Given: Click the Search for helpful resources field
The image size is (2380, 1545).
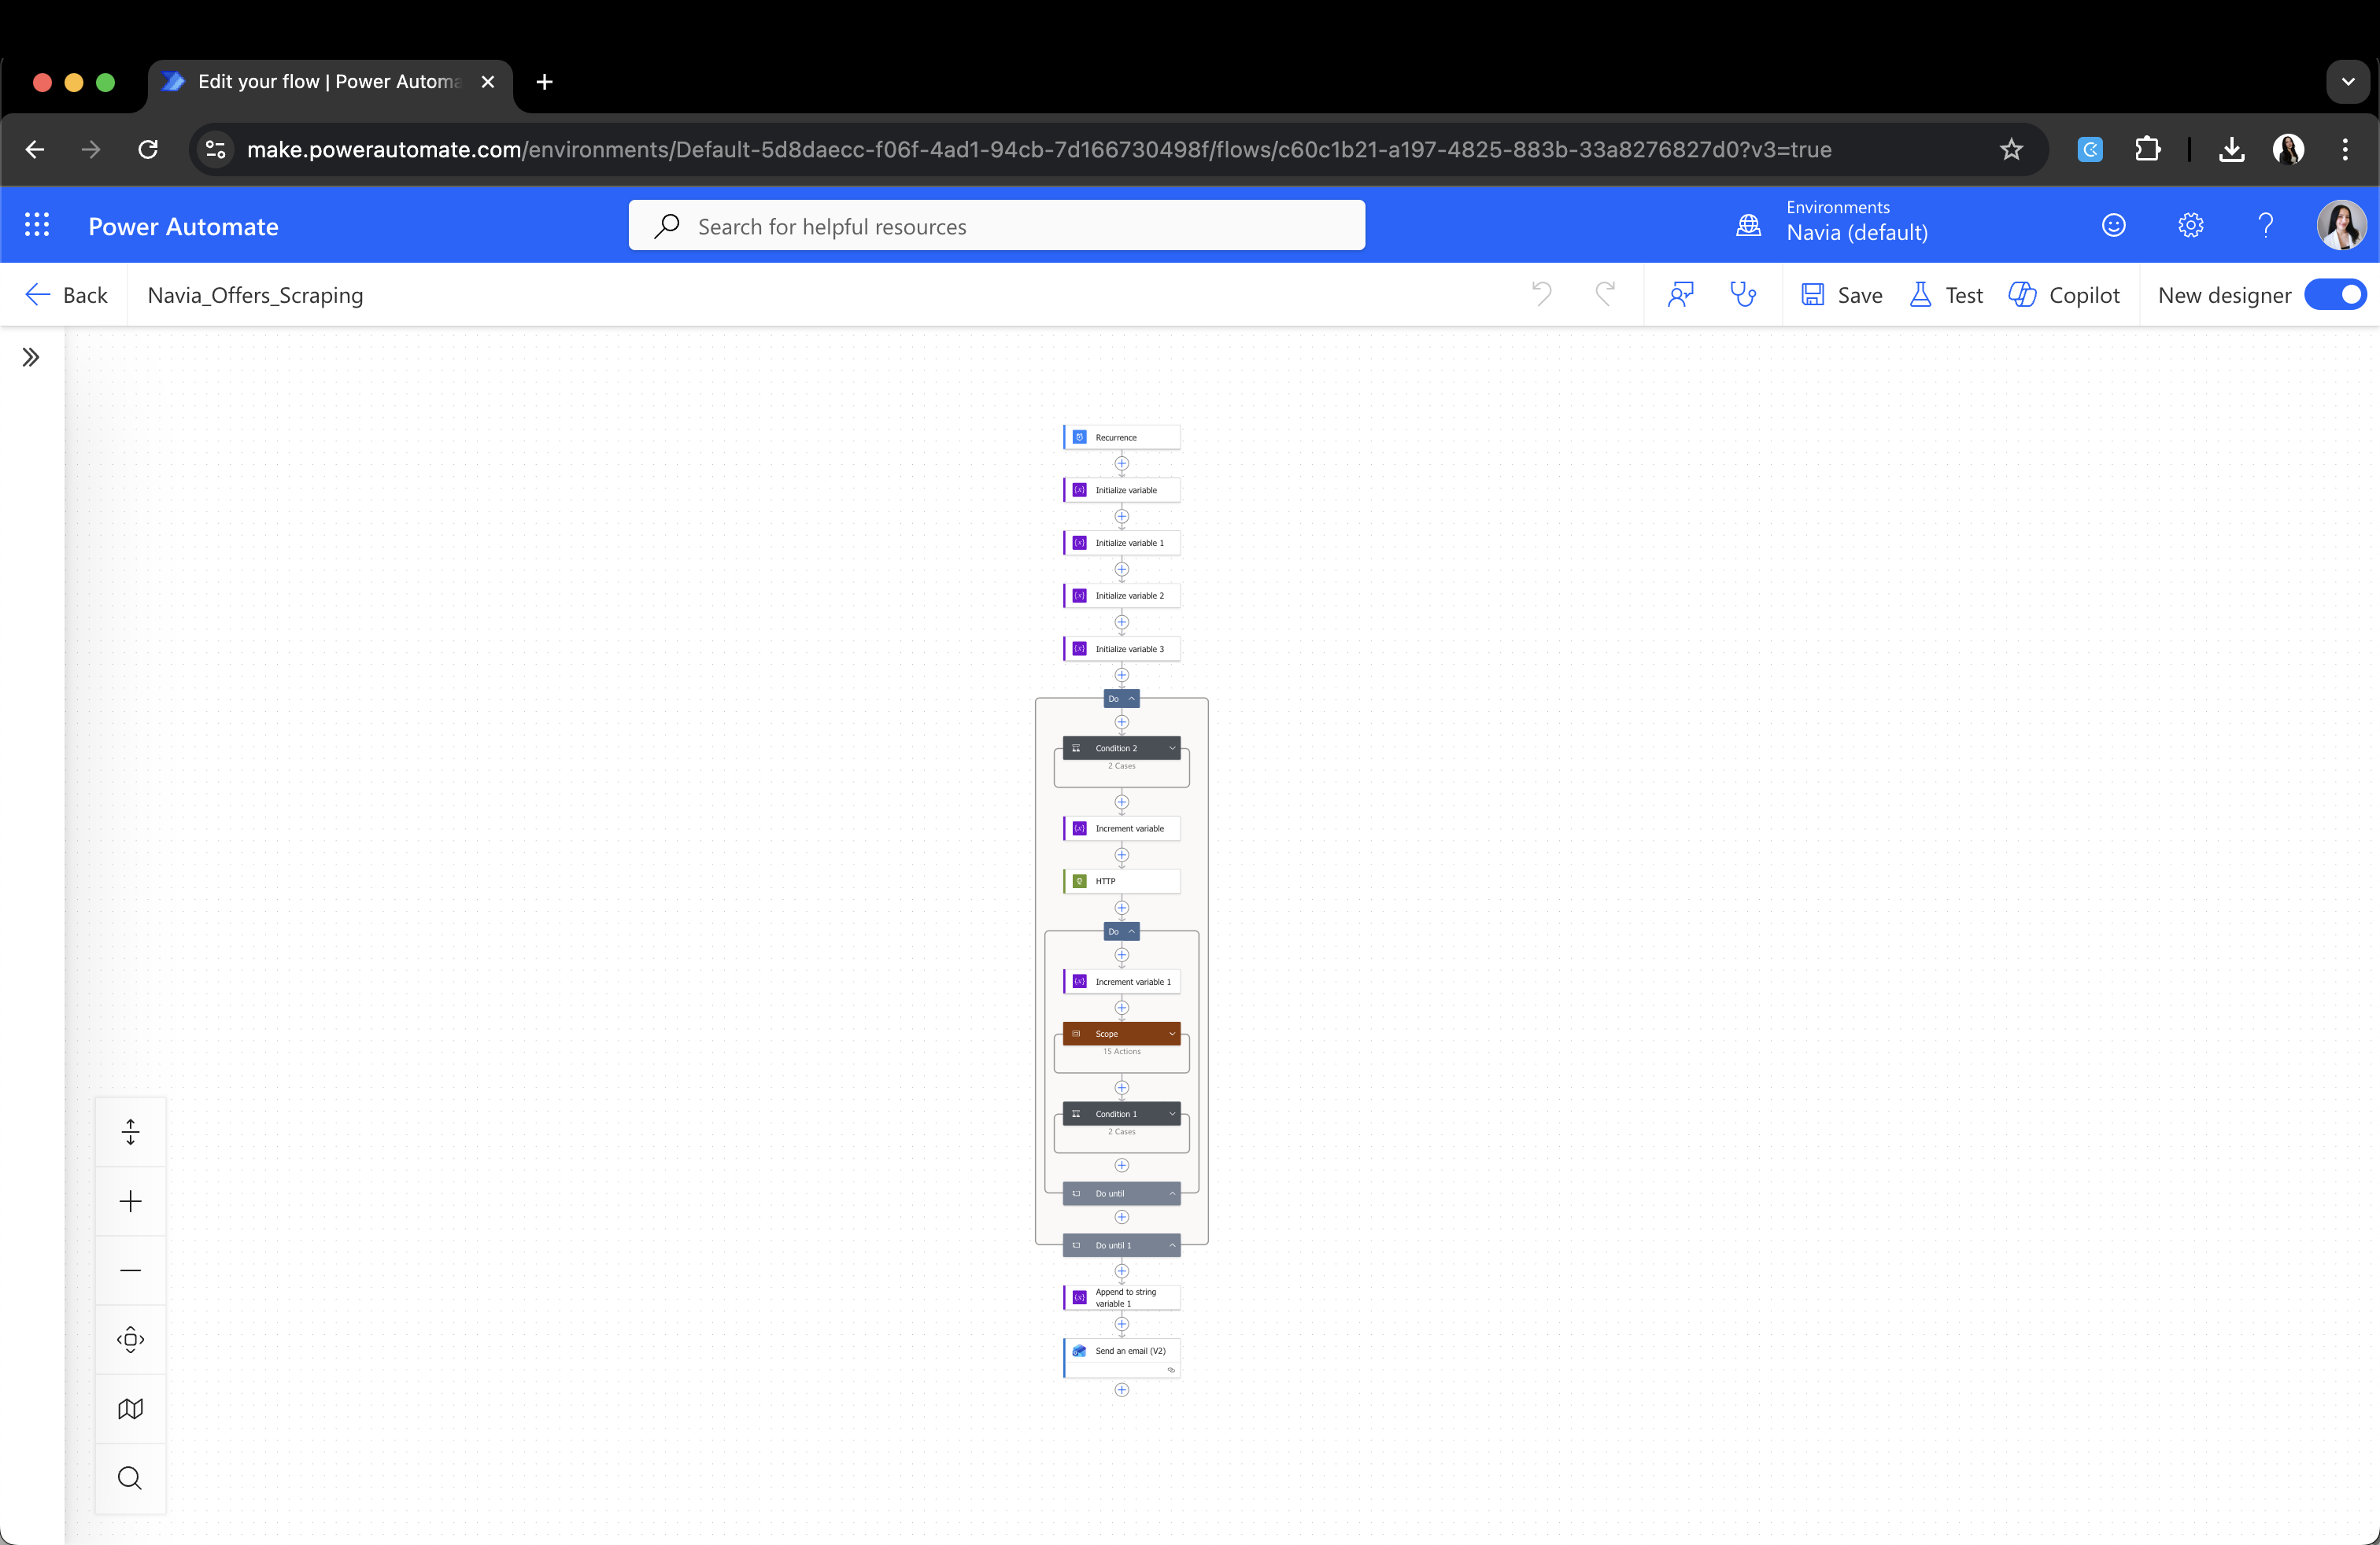Looking at the screenshot, I should pyautogui.click(x=997, y=226).
